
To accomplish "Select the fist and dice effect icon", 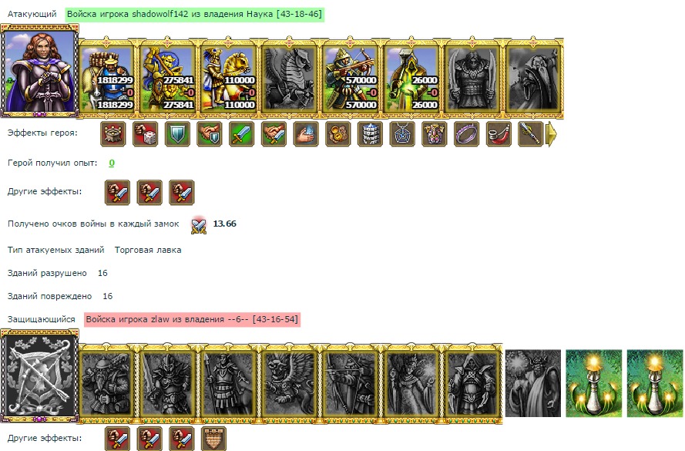I will (x=146, y=133).
